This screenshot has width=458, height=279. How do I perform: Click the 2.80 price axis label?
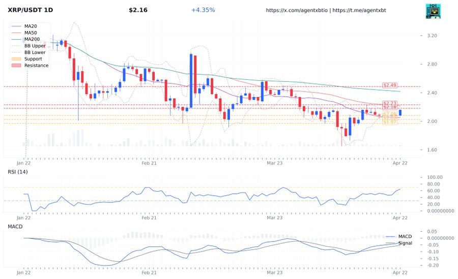pyautogui.click(x=432, y=64)
